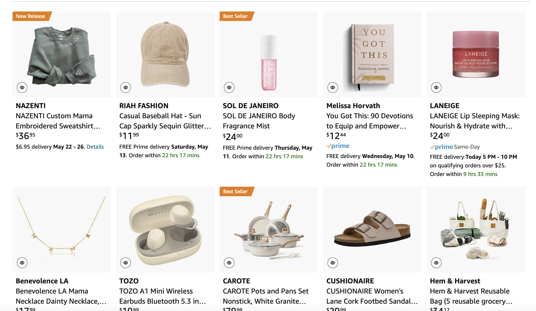
Task: Open LANEIGE Lip Sleeping Mask title link
Action: coord(475,121)
